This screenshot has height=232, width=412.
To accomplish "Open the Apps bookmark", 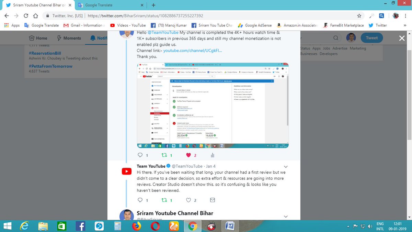I will click(12, 25).
